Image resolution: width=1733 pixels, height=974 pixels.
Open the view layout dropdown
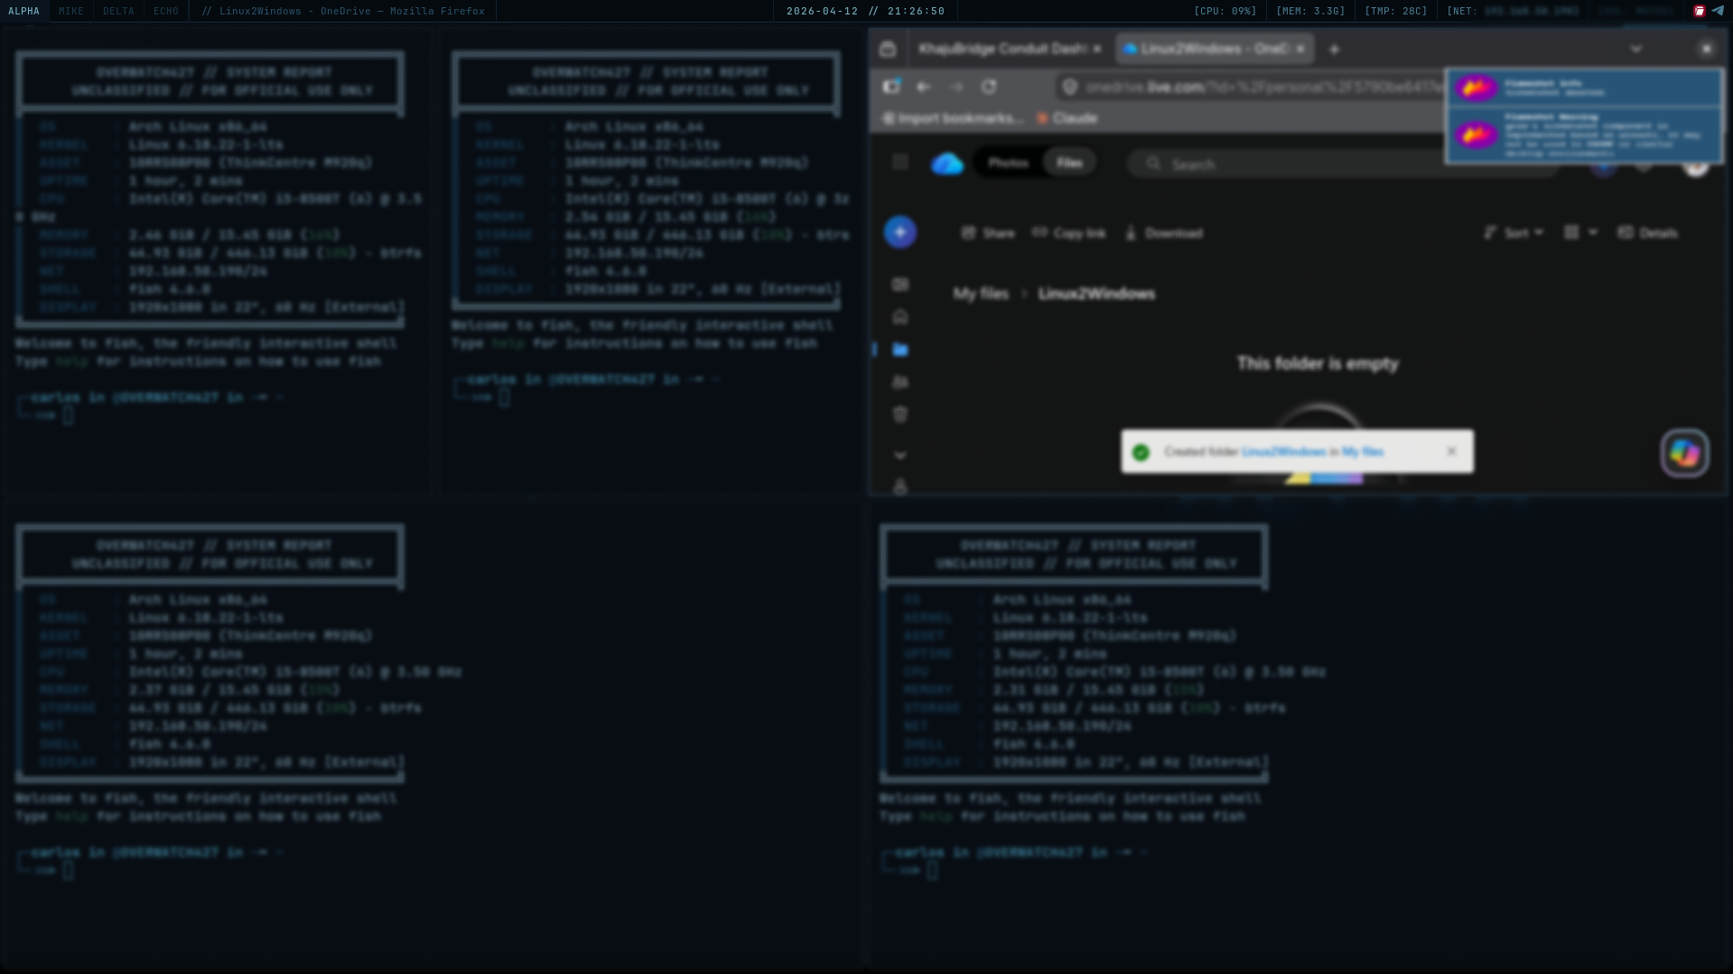[x=1579, y=232]
